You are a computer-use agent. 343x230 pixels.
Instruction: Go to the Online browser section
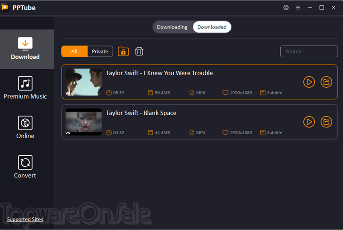point(25,127)
